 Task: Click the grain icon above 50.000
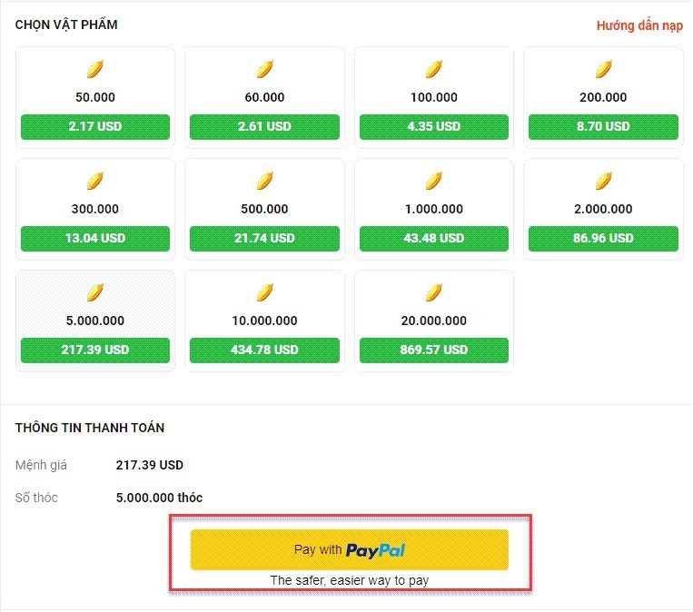(95, 69)
